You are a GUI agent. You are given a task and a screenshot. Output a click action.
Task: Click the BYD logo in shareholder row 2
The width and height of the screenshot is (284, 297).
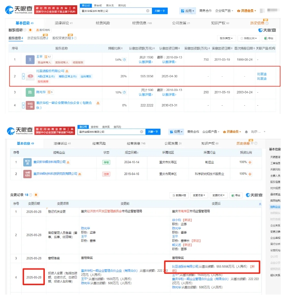tap(31, 76)
